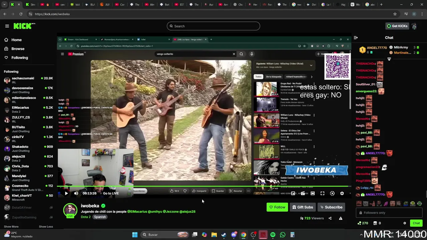Open Chris_Dota channel in sidebar

point(28,168)
